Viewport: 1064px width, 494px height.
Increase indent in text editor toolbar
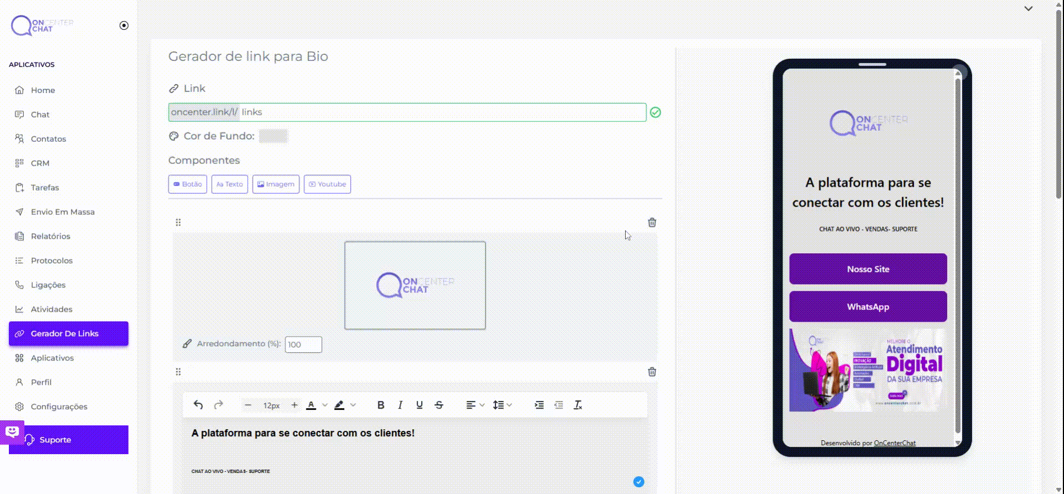click(x=539, y=405)
